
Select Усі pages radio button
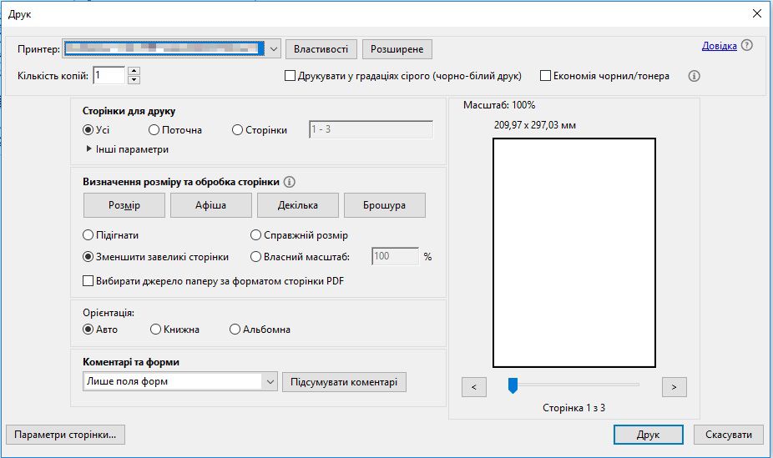click(88, 129)
